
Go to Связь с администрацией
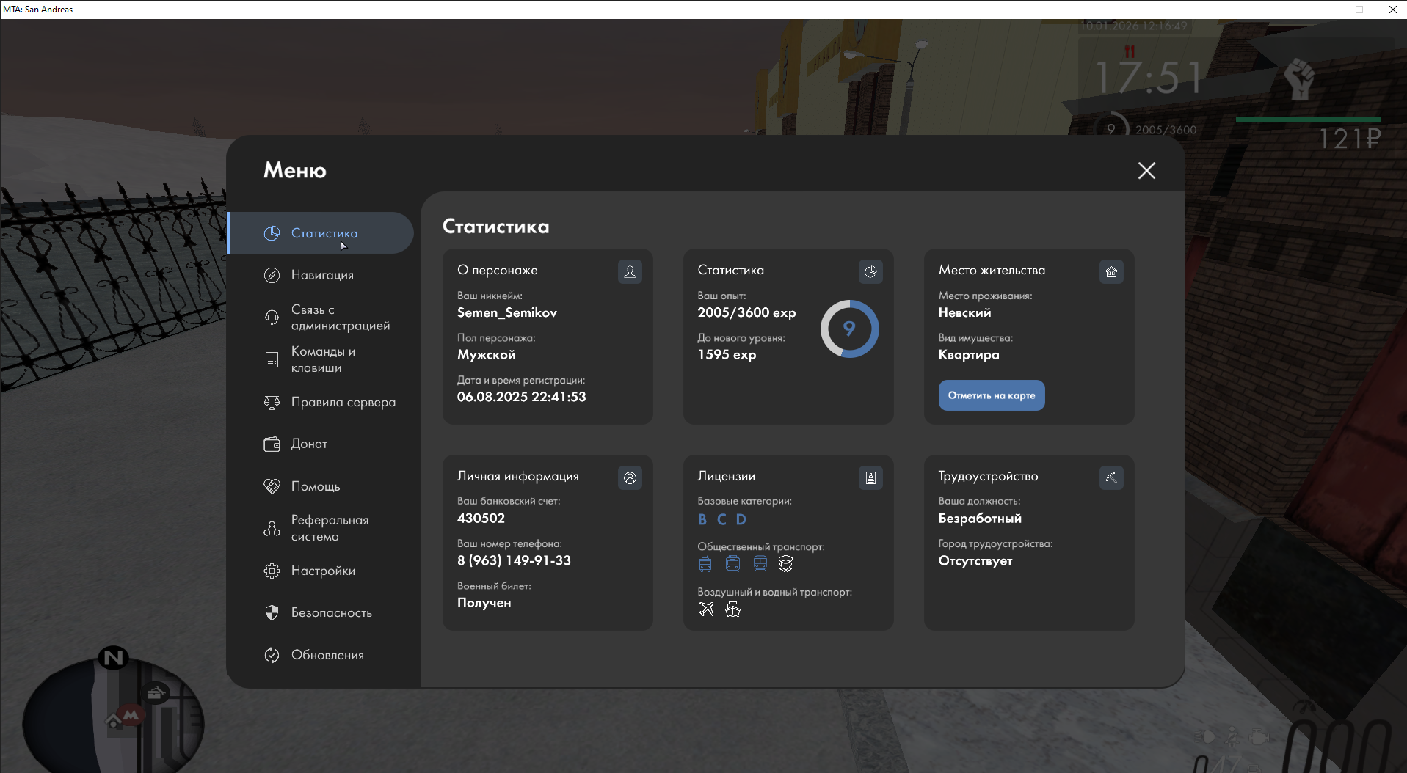(340, 318)
